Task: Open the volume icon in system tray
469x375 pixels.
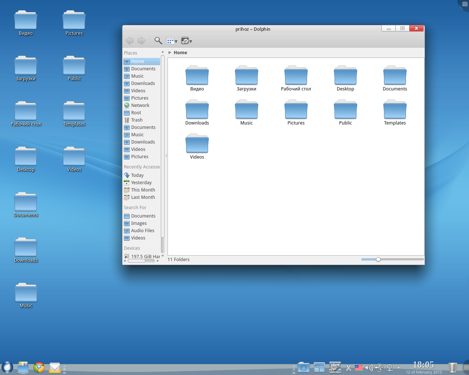Action: (369, 367)
